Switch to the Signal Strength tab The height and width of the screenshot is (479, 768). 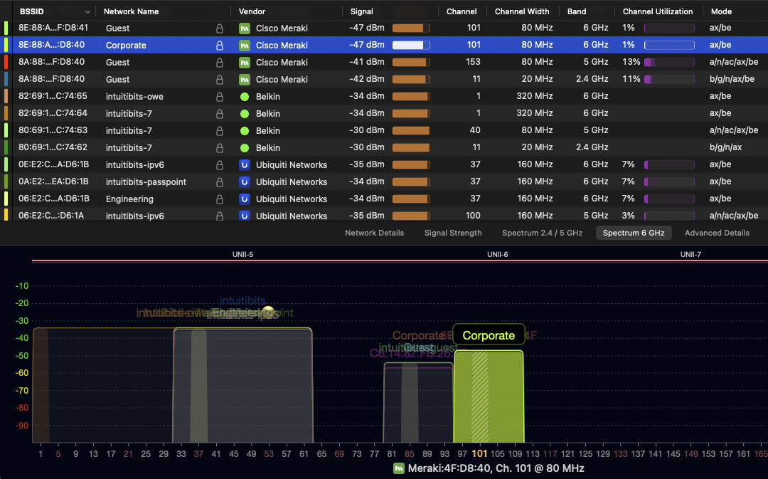pyautogui.click(x=453, y=233)
